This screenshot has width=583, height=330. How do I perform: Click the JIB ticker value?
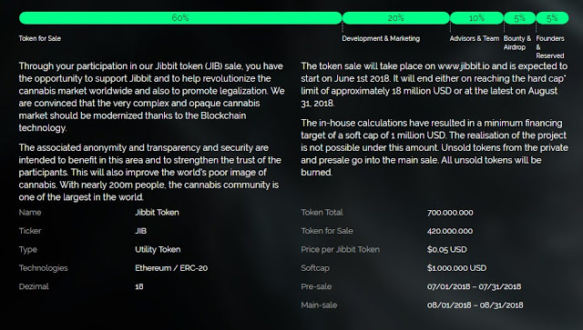[140, 231]
